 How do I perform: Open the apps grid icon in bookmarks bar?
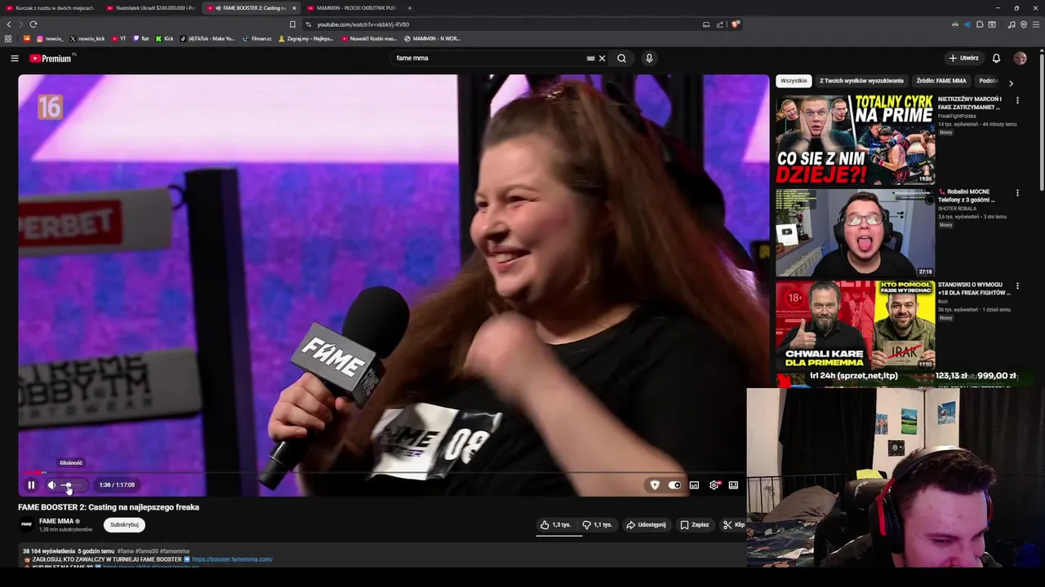tap(8, 38)
